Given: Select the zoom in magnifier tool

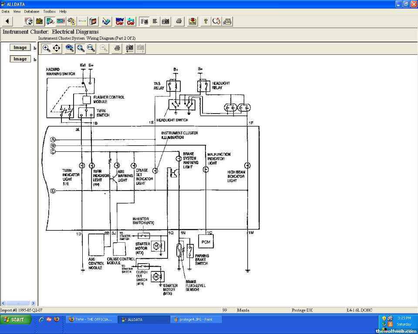Looking at the screenshot, I should coord(46,48).
